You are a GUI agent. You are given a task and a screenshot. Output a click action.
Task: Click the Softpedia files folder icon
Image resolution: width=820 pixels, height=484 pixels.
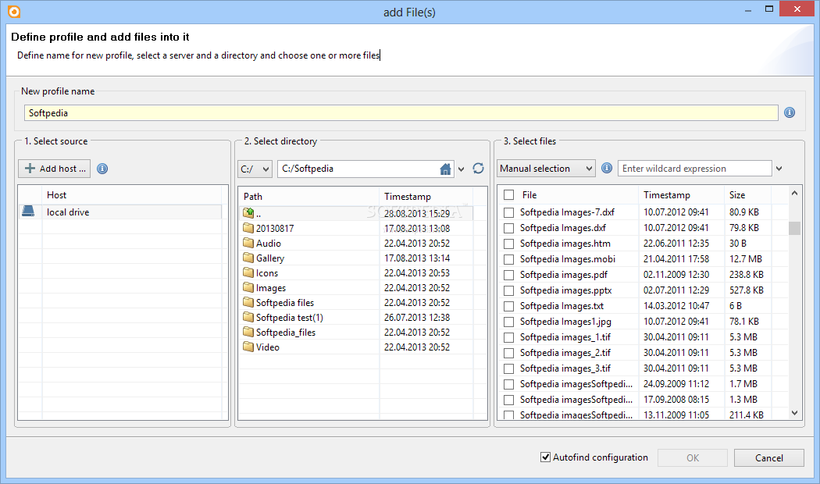(x=248, y=302)
